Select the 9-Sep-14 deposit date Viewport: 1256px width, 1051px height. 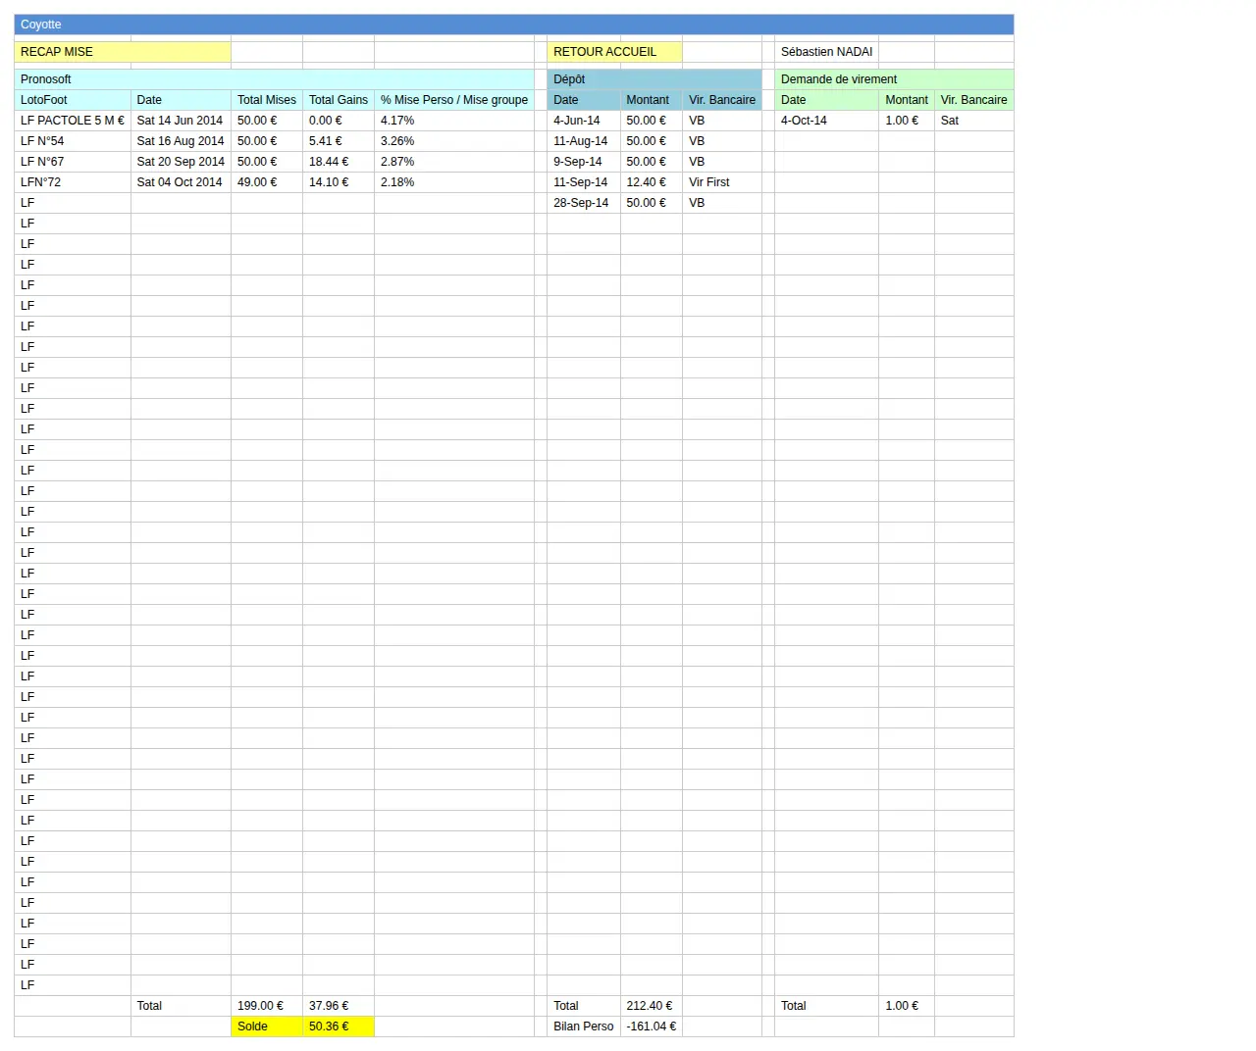(x=584, y=162)
